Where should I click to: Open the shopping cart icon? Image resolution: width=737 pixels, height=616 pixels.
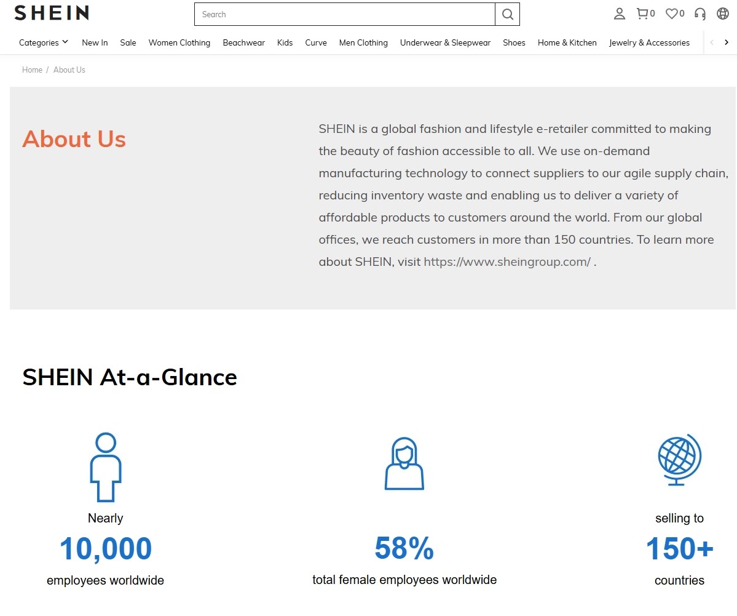645,14
